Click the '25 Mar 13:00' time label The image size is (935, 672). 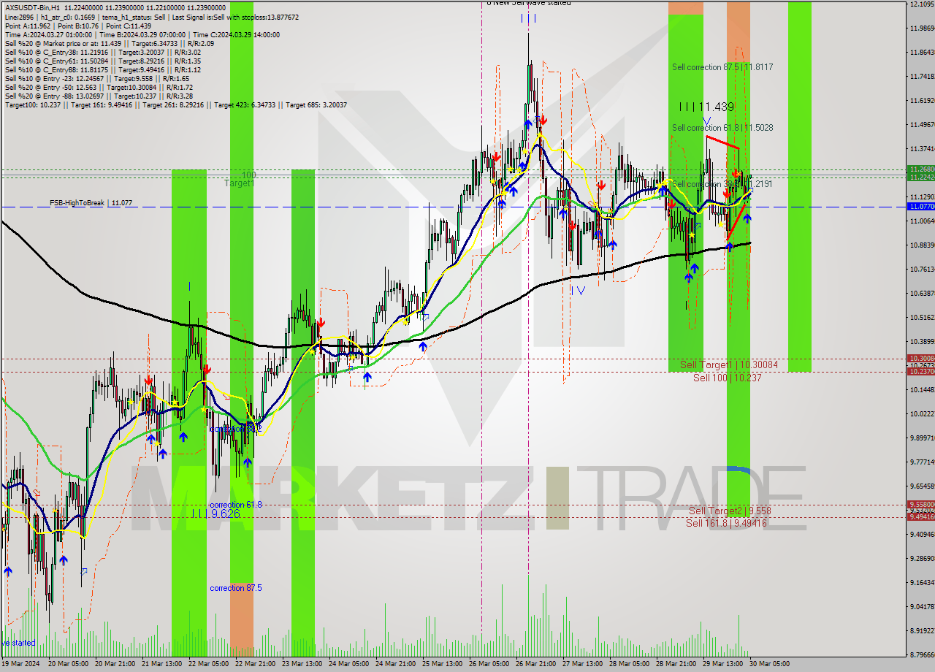click(443, 665)
